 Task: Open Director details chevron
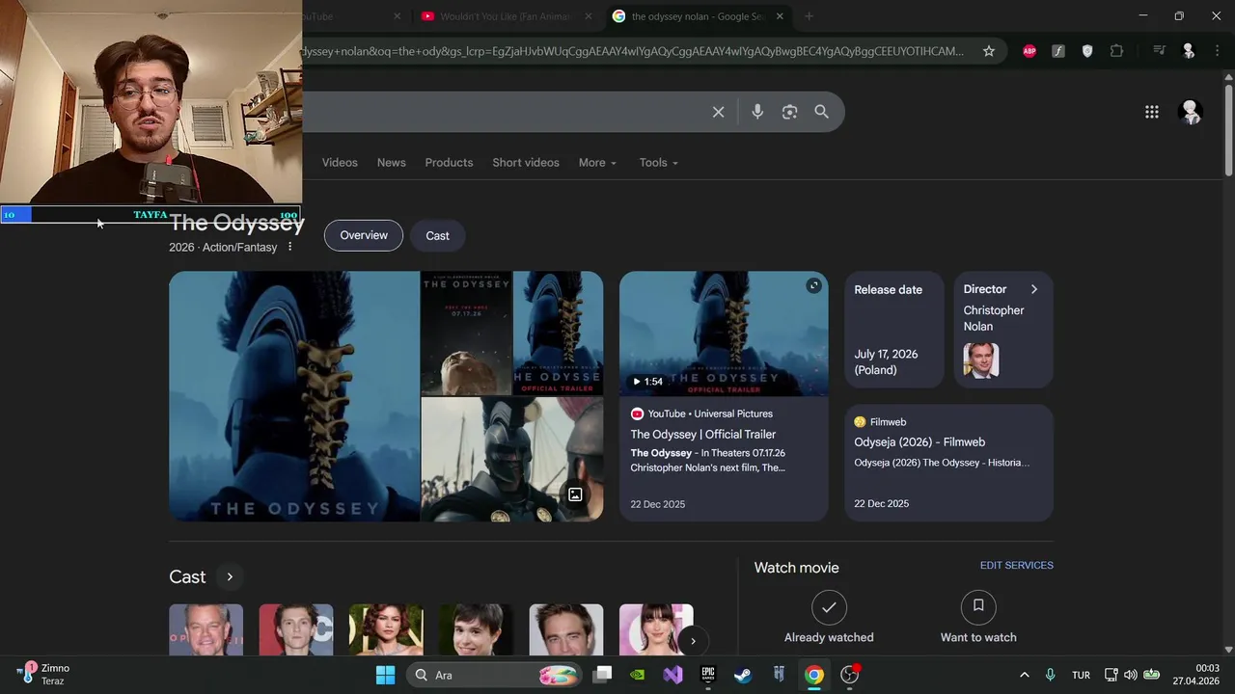1033,289
